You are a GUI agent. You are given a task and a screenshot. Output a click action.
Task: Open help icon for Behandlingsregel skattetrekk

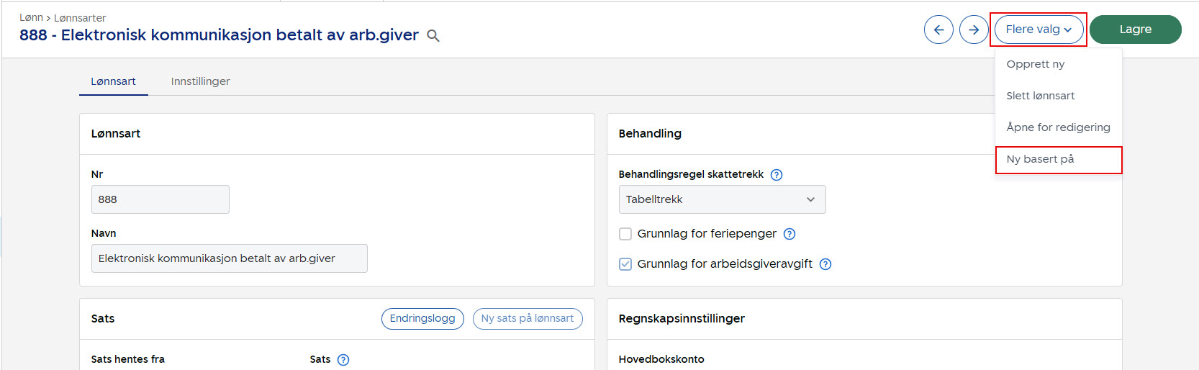(x=777, y=175)
